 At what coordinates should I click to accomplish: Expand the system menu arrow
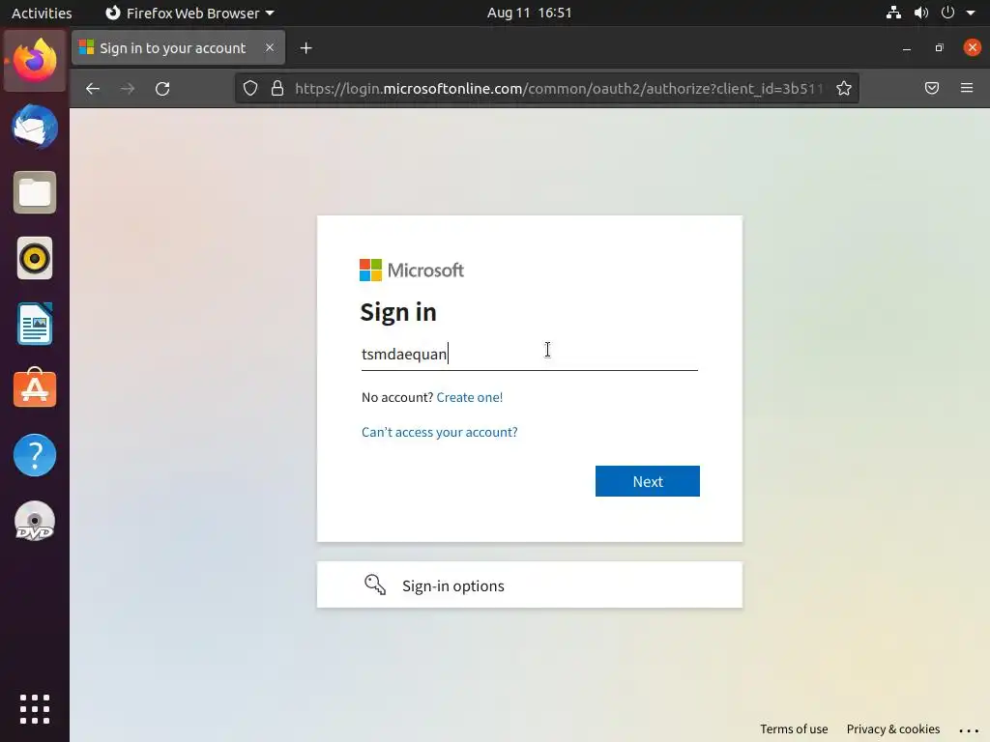click(x=971, y=13)
